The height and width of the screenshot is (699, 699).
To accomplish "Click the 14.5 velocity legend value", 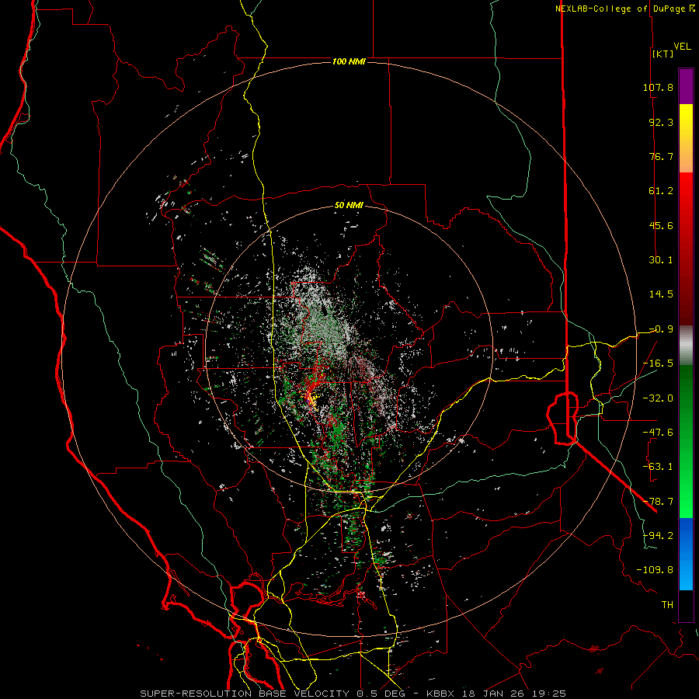I will coord(661,294).
